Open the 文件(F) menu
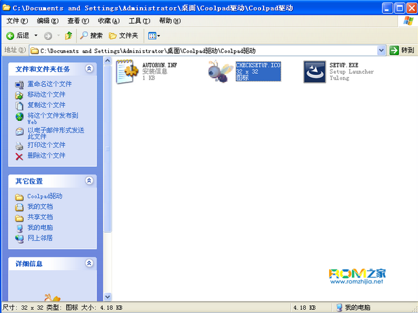 click(x=17, y=21)
